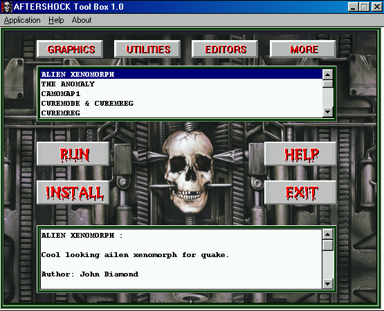Select the CUREMREG list entry
The width and height of the screenshot is (384, 311).
point(181,113)
